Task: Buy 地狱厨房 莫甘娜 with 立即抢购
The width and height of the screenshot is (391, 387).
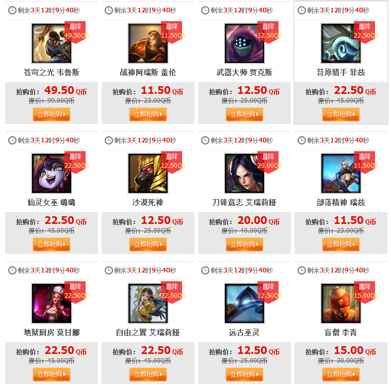Action: pos(52,375)
